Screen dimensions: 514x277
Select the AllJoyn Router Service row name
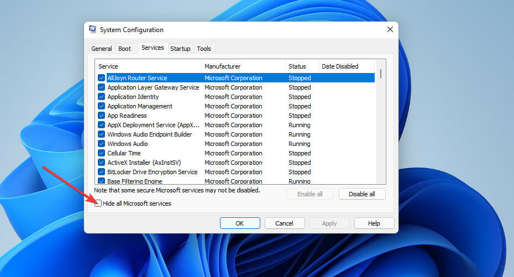click(x=138, y=78)
